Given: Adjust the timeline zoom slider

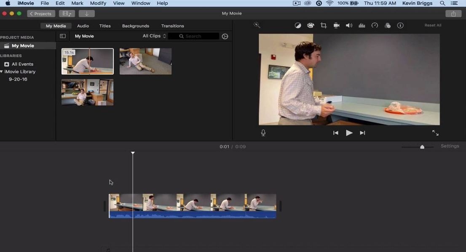Looking at the screenshot, I should [x=422, y=147].
